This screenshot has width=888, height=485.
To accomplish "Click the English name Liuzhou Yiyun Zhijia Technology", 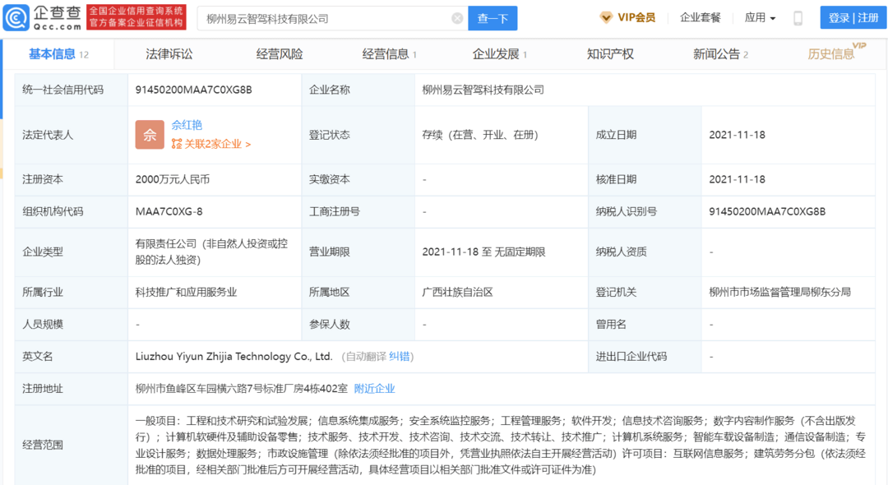I will click(234, 357).
